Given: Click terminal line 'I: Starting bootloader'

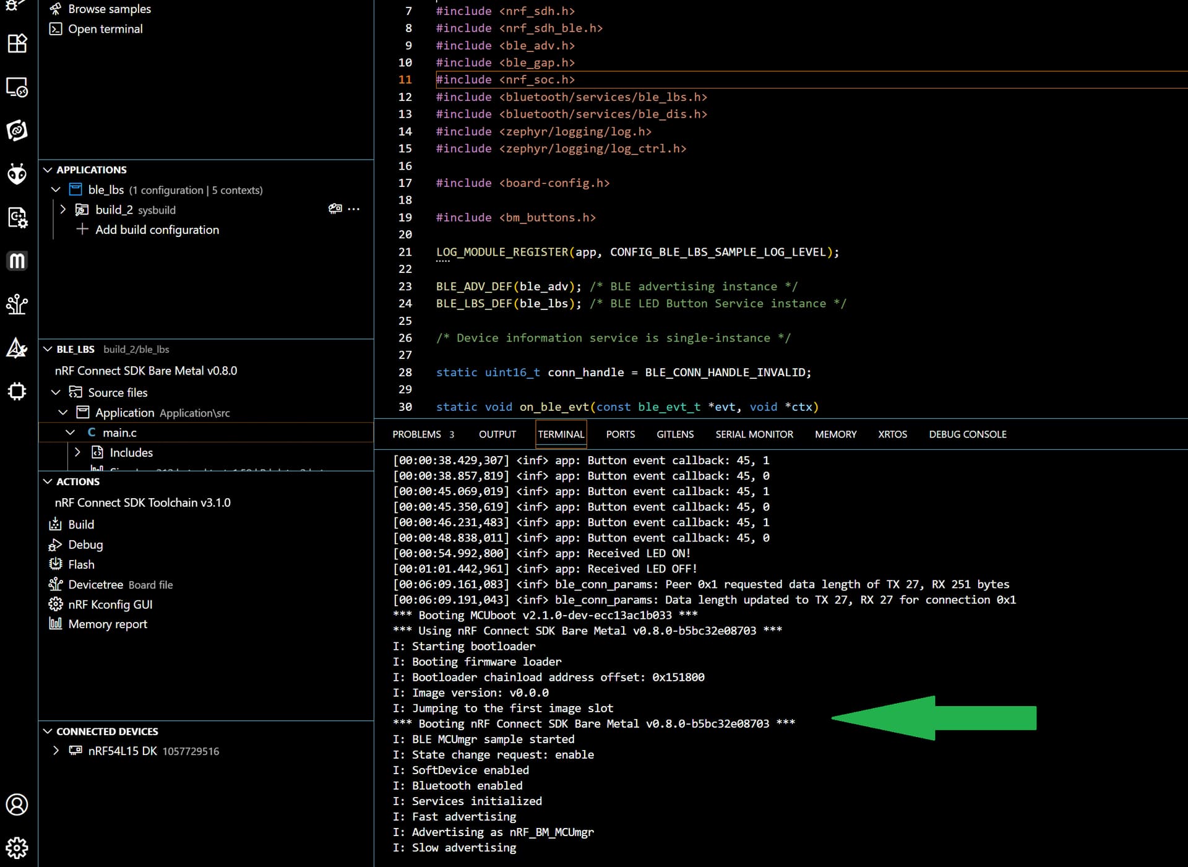Looking at the screenshot, I should point(464,646).
